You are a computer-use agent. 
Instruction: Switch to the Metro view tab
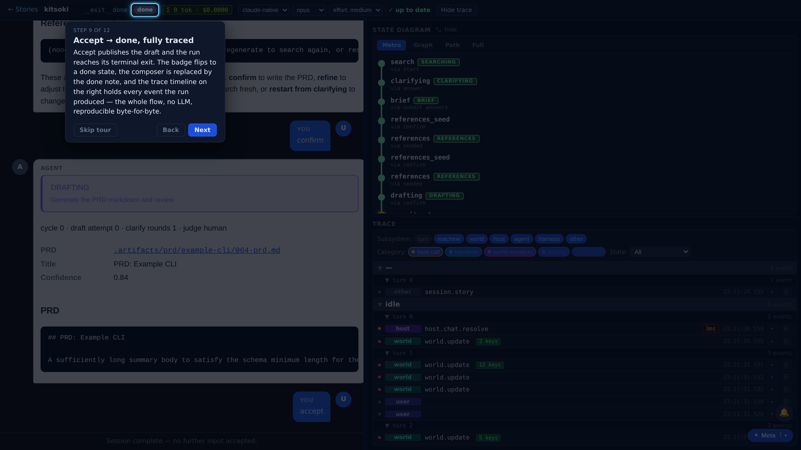coord(391,45)
